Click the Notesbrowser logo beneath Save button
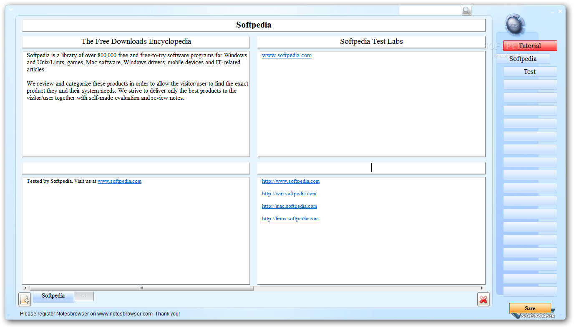The width and height of the screenshot is (574, 328). click(x=537, y=316)
